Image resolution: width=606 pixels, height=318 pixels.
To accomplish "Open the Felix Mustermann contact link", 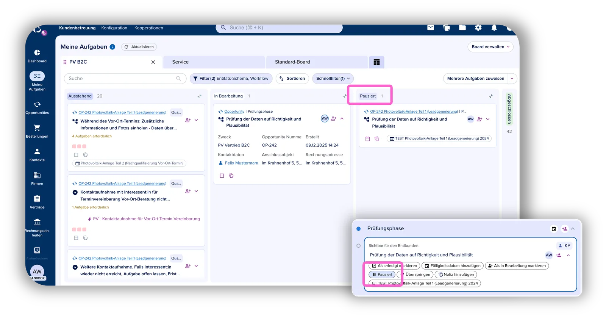I will (241, 163).
